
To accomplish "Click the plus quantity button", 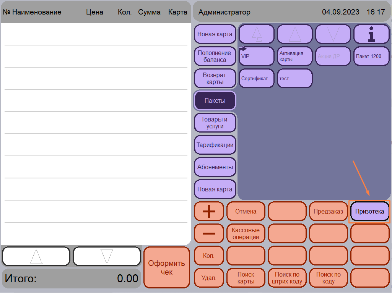I will coord(209,211).
